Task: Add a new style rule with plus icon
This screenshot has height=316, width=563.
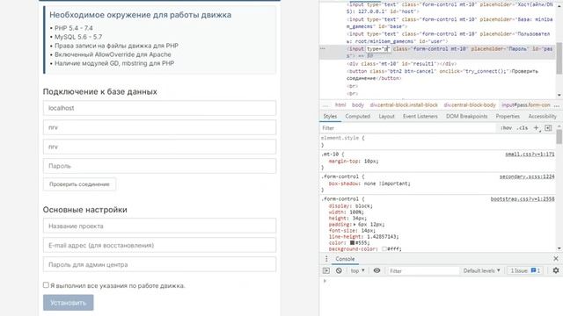Action: tap(537, 128)
